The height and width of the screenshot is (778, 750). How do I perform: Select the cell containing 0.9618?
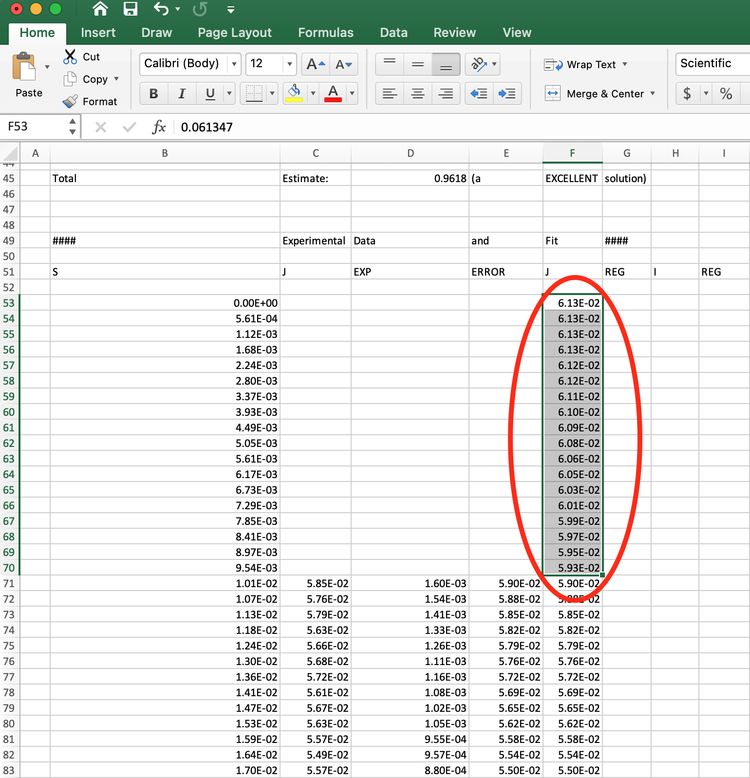[x=410, y=178]
